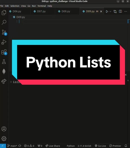Open forwarded ports indicator showing 0
Viewport: 130px width, 148px height.
tap(40, 146)
